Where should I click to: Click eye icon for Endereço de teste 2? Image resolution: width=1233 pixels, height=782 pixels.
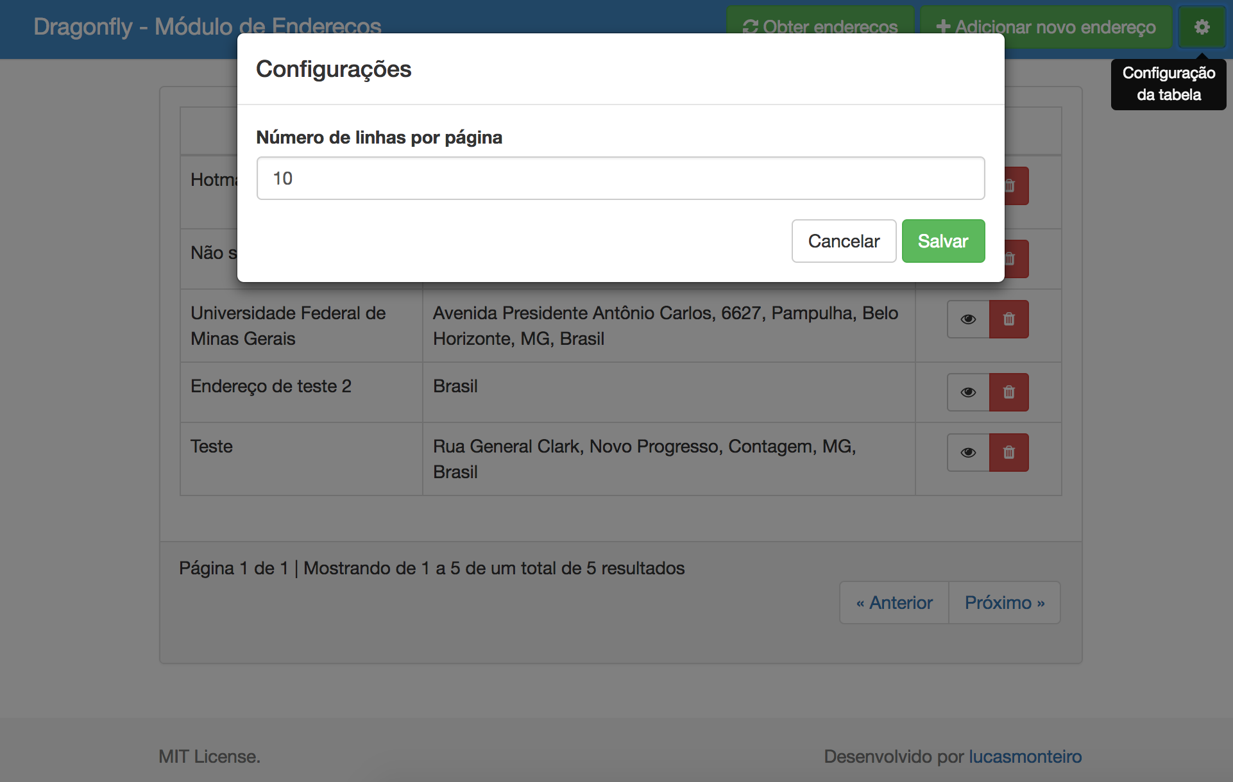click(968, 392)
